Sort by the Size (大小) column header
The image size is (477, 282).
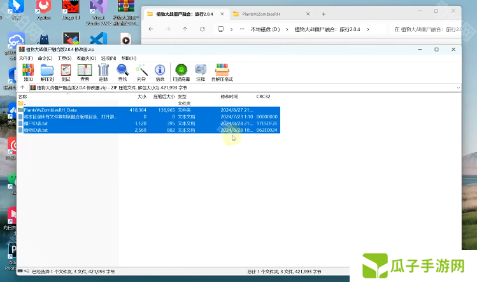(x=142, y=96)
